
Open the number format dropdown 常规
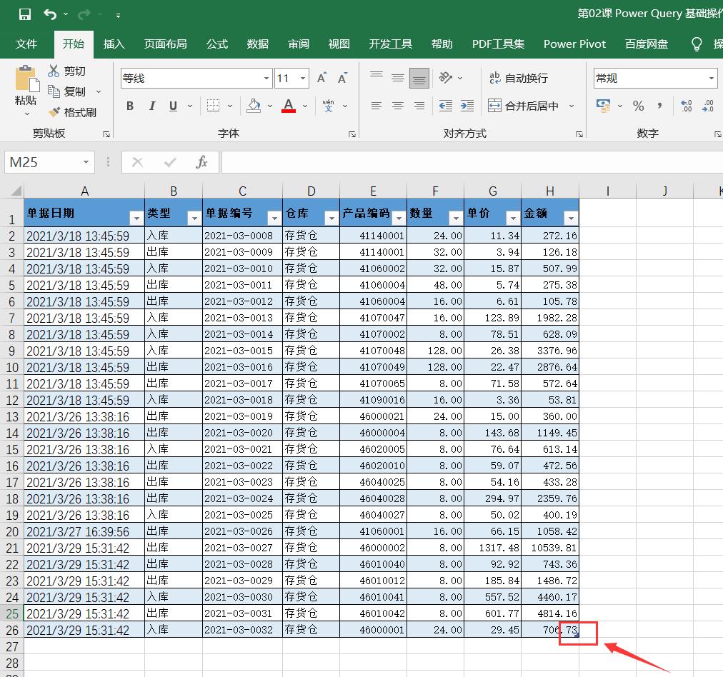tap(712, 79)
